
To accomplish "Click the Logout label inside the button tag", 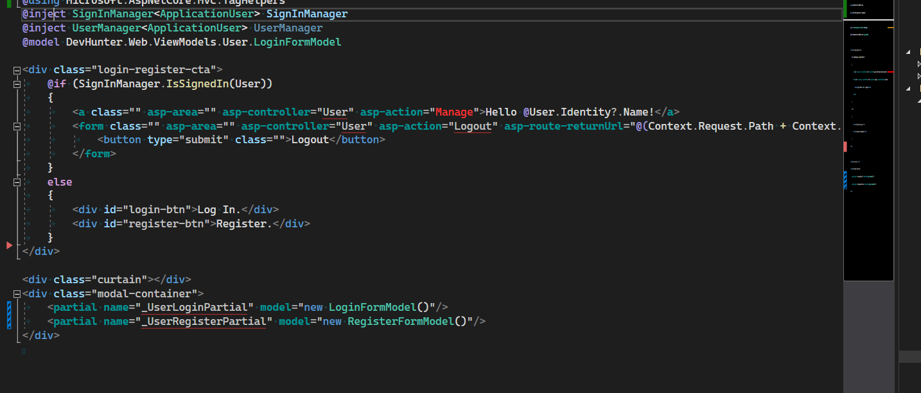I will [310, 140].
